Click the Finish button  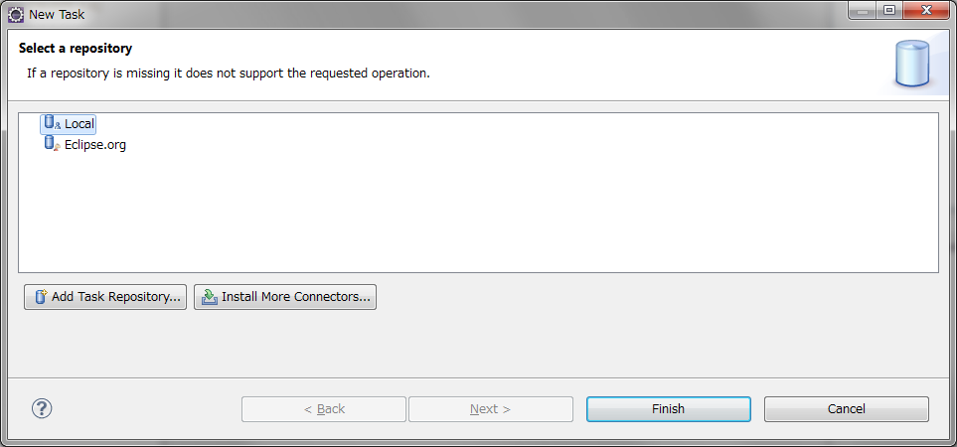pos(668,409)
